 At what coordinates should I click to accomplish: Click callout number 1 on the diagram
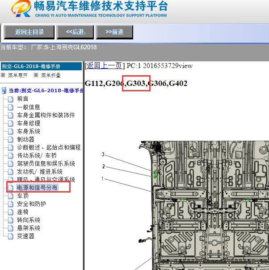[103, 178]
